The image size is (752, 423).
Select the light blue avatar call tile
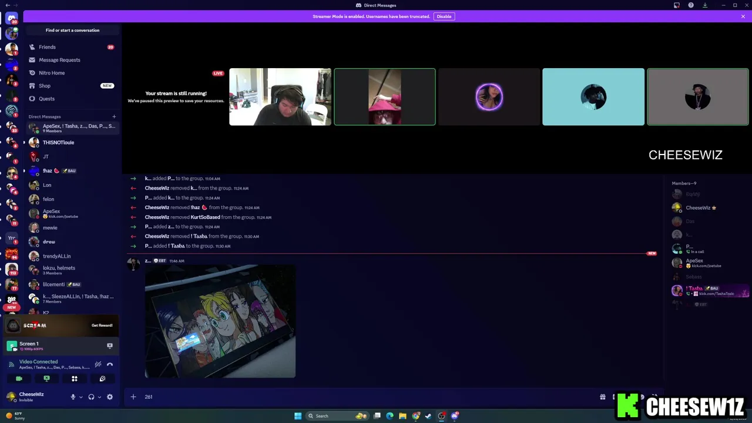pyautogui.click(x=593, y=97)
